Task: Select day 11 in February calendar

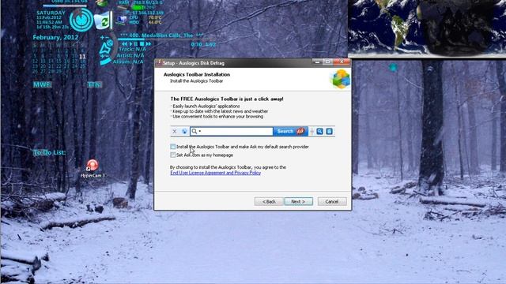Action: point(82,57)
